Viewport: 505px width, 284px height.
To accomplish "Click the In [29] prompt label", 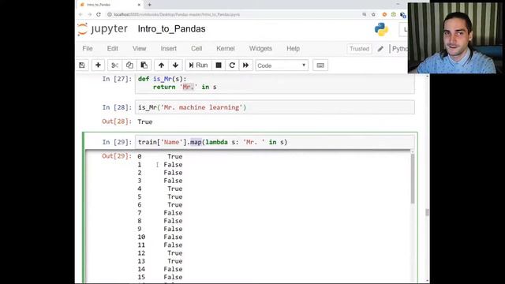I will coord(117,142).
